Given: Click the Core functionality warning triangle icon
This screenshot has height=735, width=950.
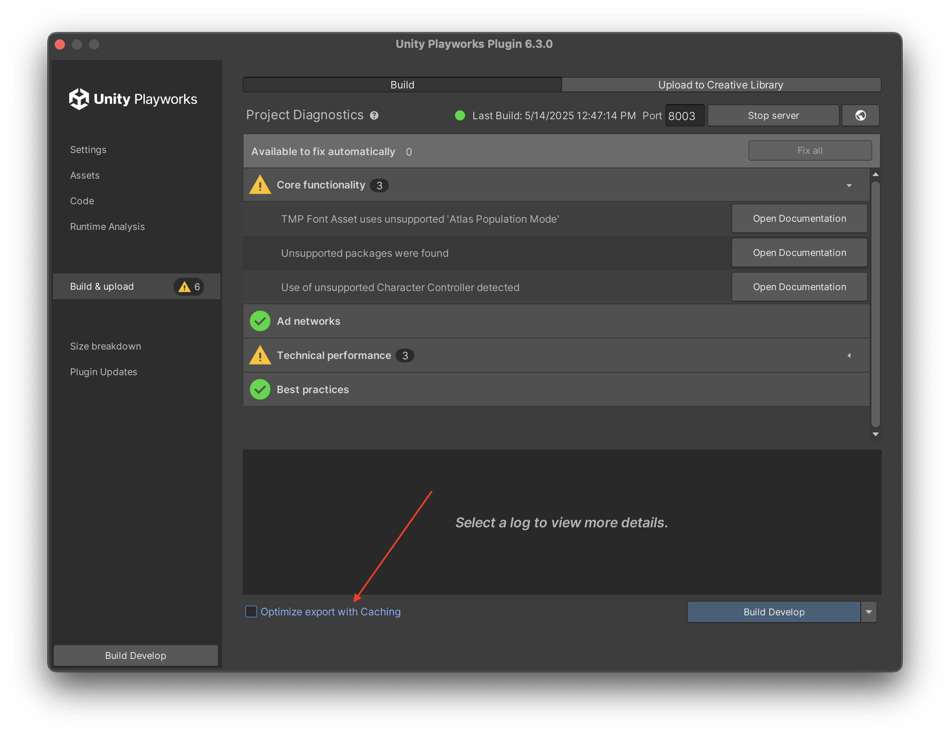Looking at the screenshot, I should (260, 185).
